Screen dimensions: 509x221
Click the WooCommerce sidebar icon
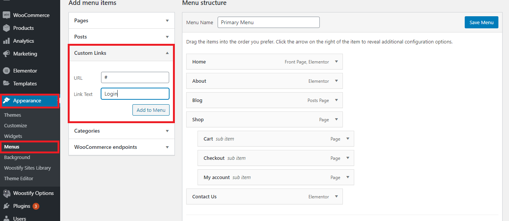6,15
